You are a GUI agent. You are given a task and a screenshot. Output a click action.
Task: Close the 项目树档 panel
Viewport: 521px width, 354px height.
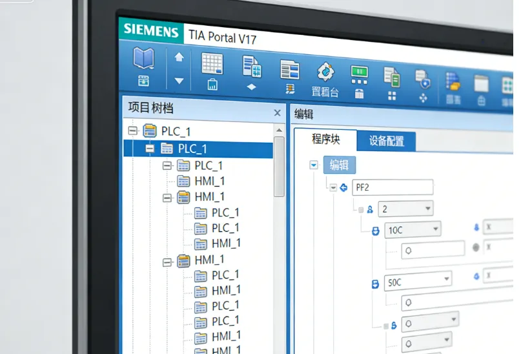[x=278, y=113]
